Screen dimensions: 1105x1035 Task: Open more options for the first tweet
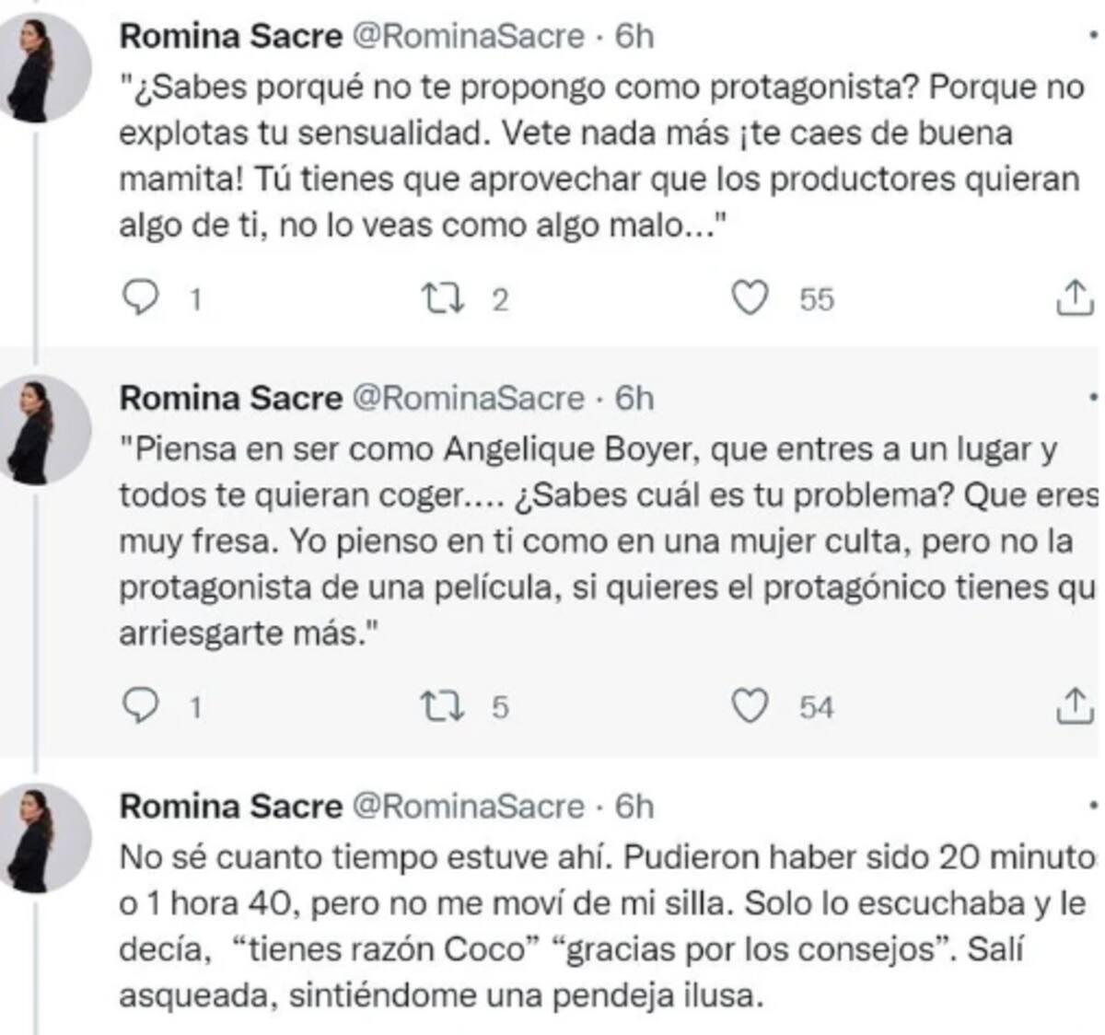pos(1093,36)
